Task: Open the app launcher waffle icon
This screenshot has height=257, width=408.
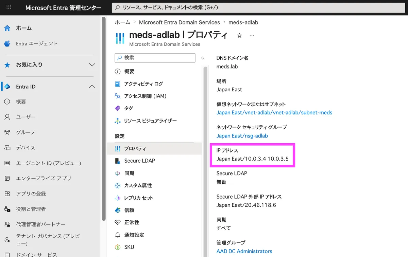Action: click(9, 7)
